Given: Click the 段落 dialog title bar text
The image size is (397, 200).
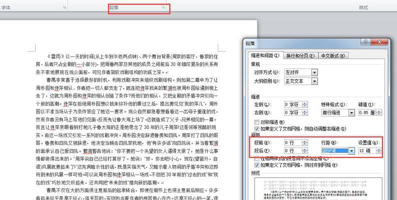Looking at the screenshot, I should point(250,43).
